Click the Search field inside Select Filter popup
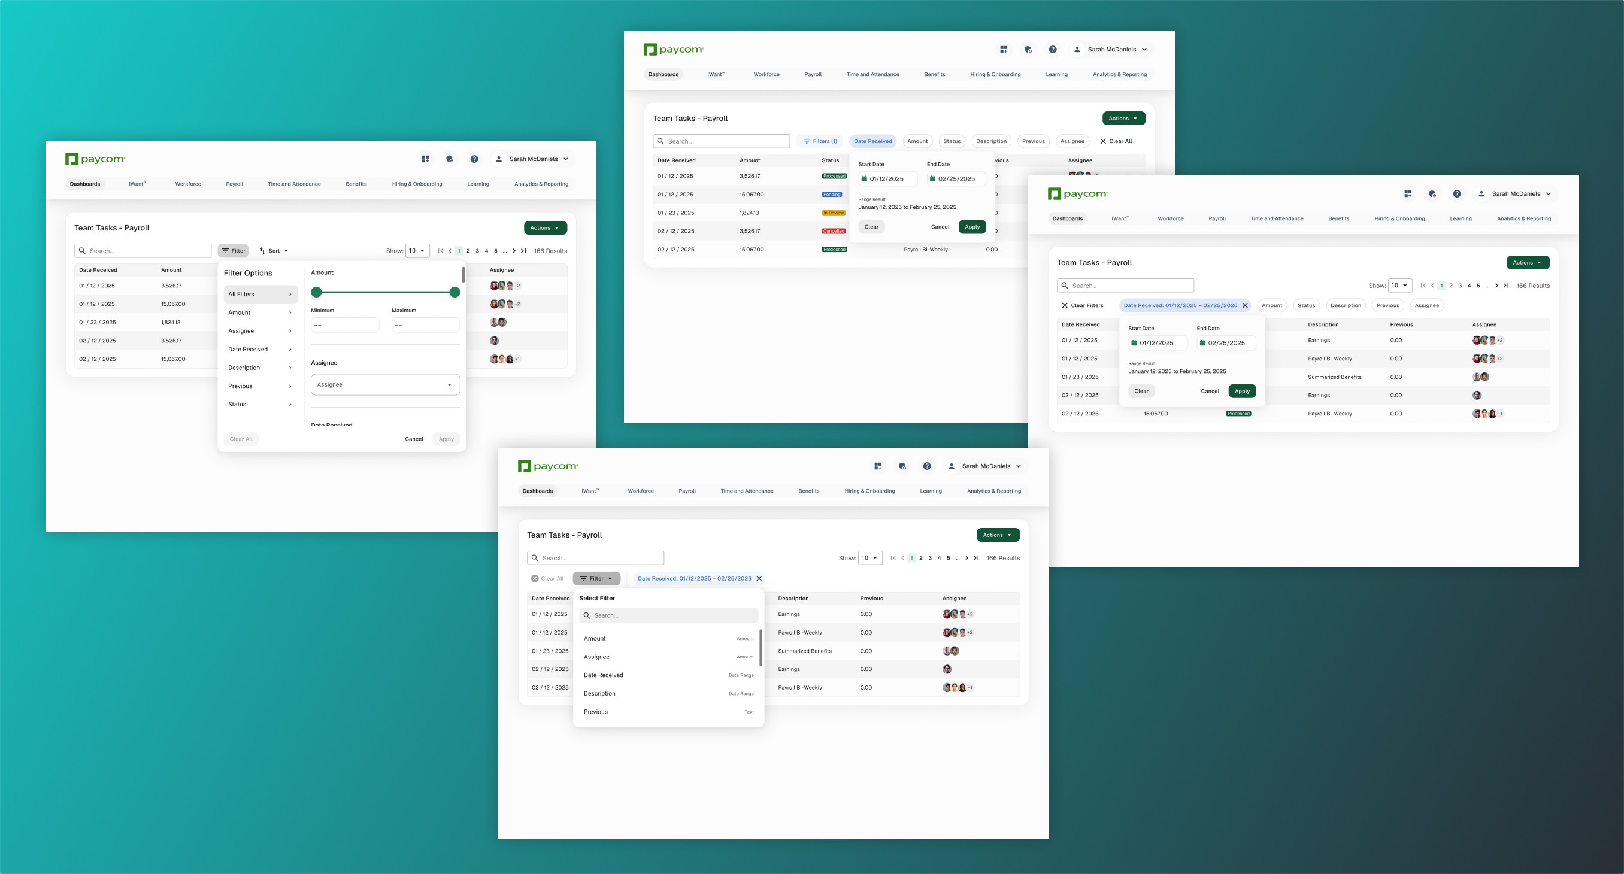This screenshot has height=874, width=1624. coord(668,615)
